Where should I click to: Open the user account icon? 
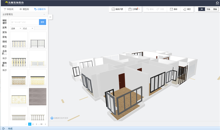217,3
